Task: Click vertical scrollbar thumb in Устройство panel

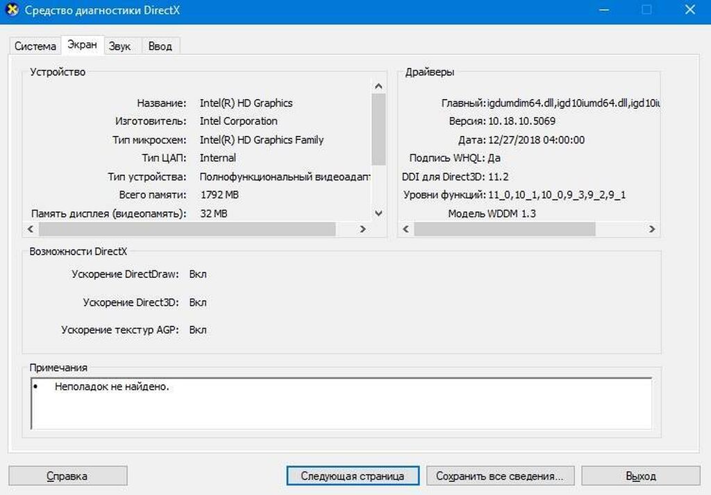Action: [x=378, y=128]
